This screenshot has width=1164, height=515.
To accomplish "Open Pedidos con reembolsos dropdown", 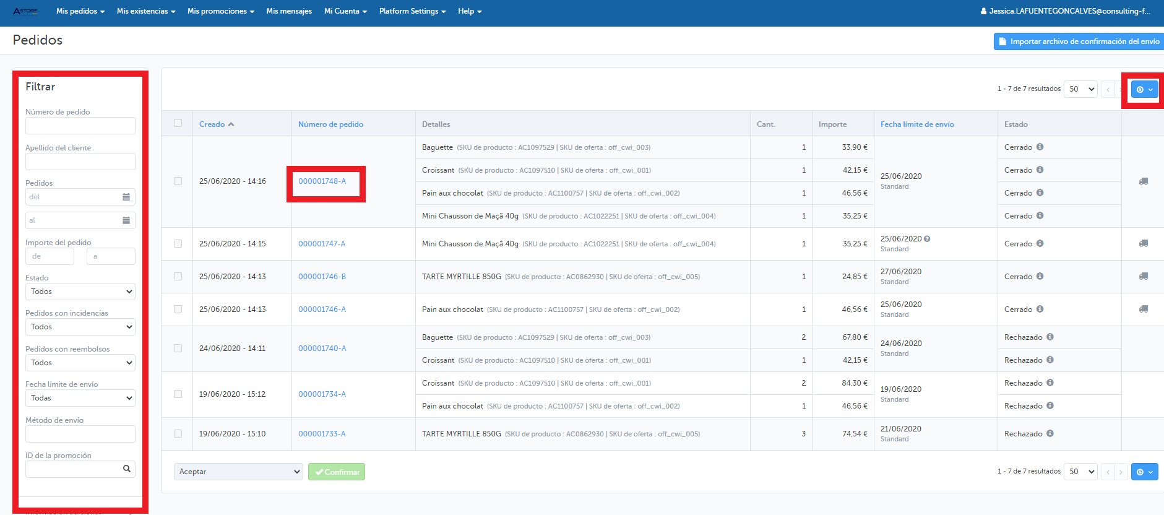I will click(x=80, y=363).
